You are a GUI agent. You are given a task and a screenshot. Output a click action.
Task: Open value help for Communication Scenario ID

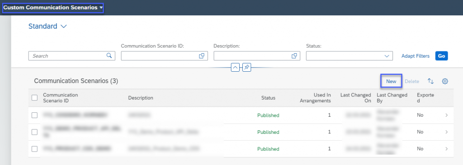tap(202, 56)
